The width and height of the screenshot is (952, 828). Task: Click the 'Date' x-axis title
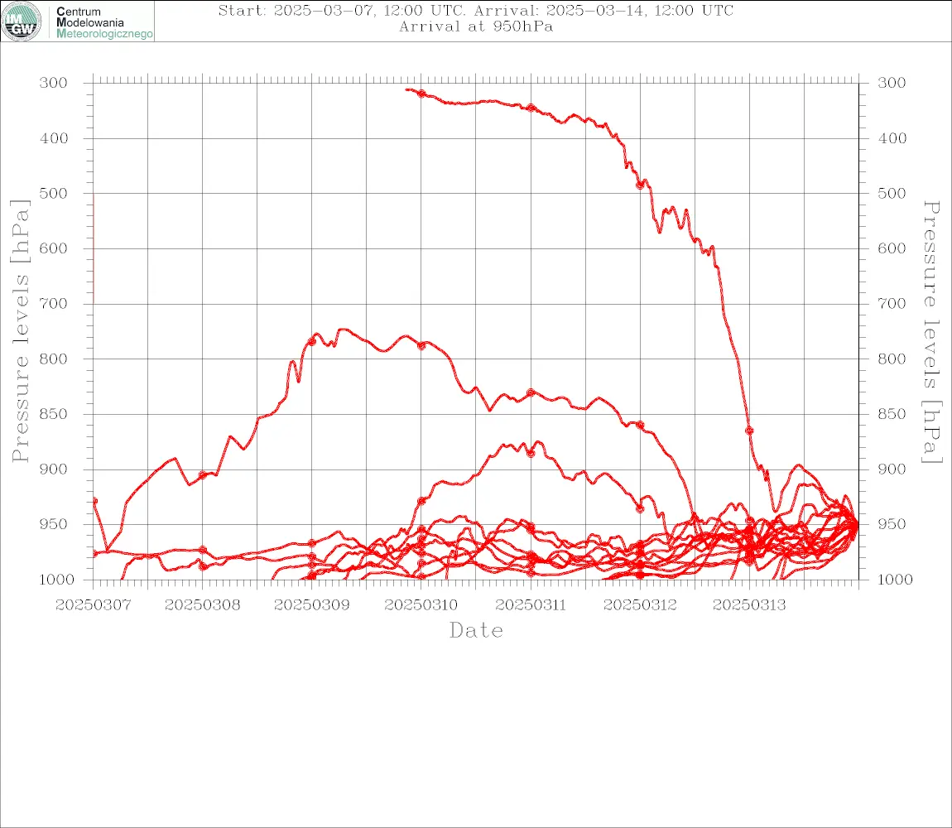(x=476, y=631)
